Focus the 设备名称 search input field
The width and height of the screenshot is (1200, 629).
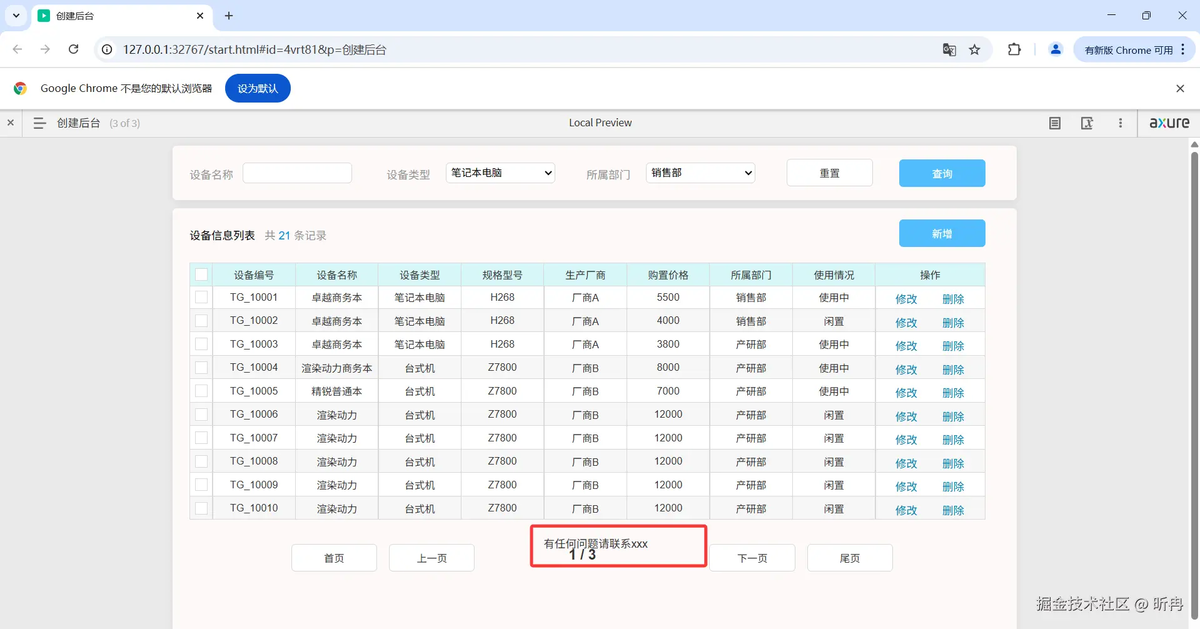(297, 173)
